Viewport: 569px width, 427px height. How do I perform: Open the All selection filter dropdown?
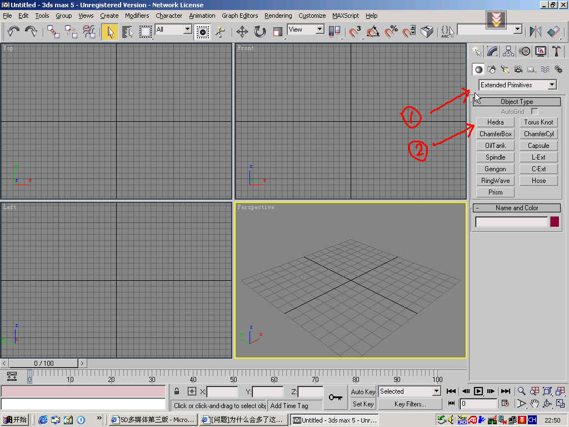click(173, 29)
